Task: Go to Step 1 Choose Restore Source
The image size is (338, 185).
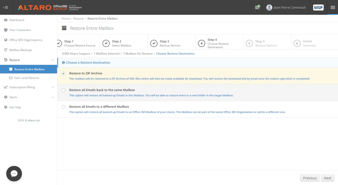Action: [x=80, y=43]
